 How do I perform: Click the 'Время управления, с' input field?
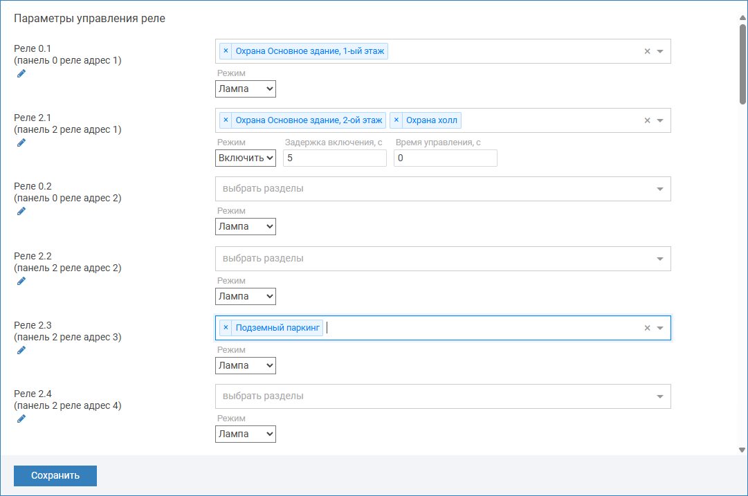coord(446,158)
